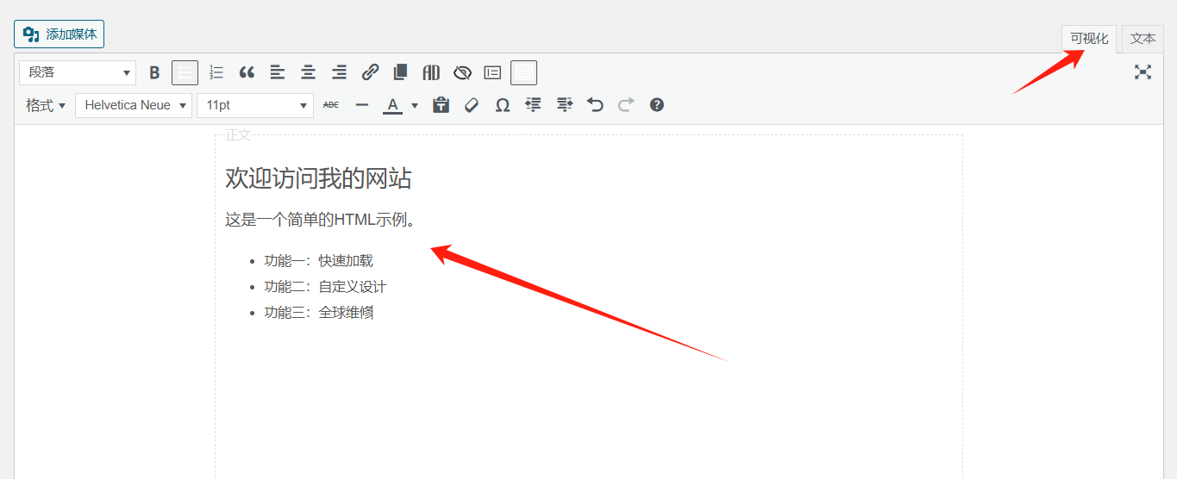Click the paragraph 这是一个简单的HTML示例。
Image resolution: width=1177 pixels, height=479 pixels.
coord(322,220)
